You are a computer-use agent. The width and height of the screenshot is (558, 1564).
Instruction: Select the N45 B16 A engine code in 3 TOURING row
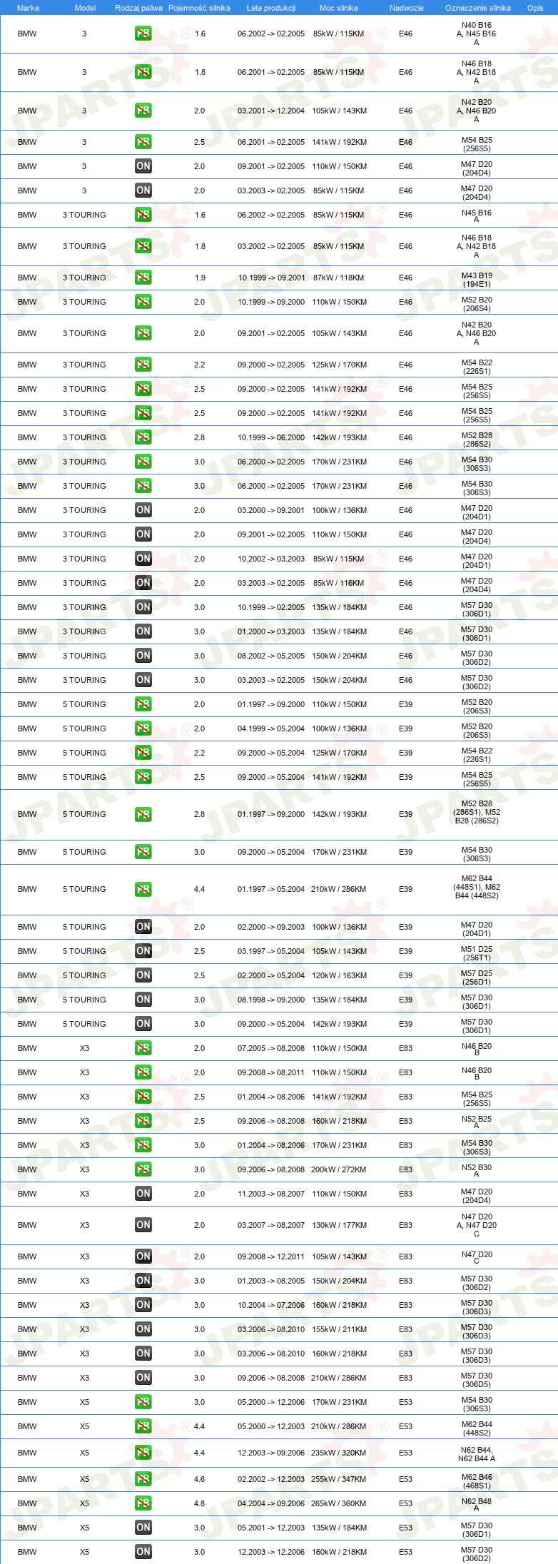477,215
